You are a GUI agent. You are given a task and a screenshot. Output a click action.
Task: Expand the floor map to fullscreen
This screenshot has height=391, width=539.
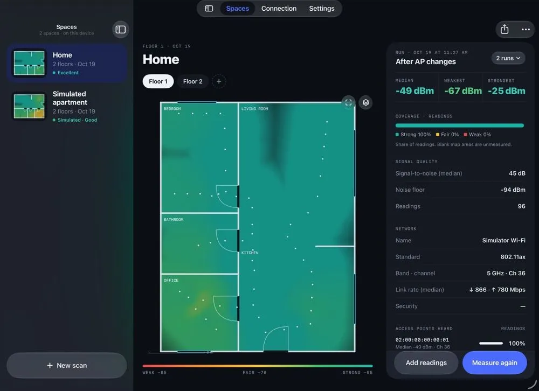(348, 102)
